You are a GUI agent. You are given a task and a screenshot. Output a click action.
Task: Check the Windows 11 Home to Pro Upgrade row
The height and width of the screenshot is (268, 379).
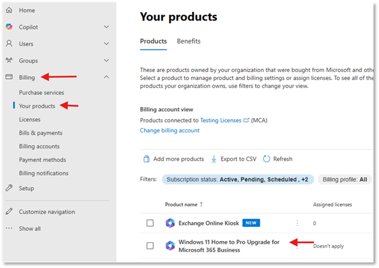(x=150, y=246)
